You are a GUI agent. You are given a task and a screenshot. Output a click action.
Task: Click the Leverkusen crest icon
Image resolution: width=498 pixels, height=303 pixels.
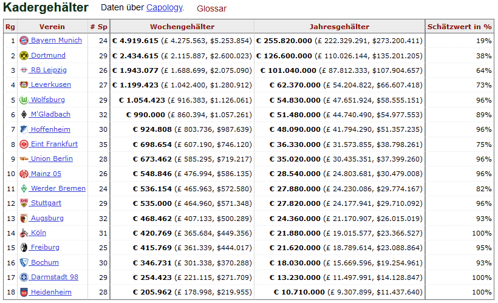24,85
